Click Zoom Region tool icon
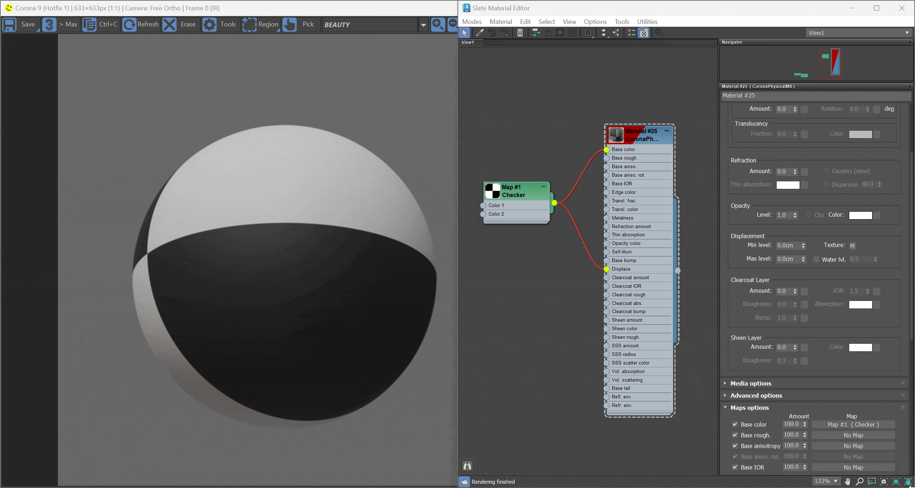 point(872,482)
